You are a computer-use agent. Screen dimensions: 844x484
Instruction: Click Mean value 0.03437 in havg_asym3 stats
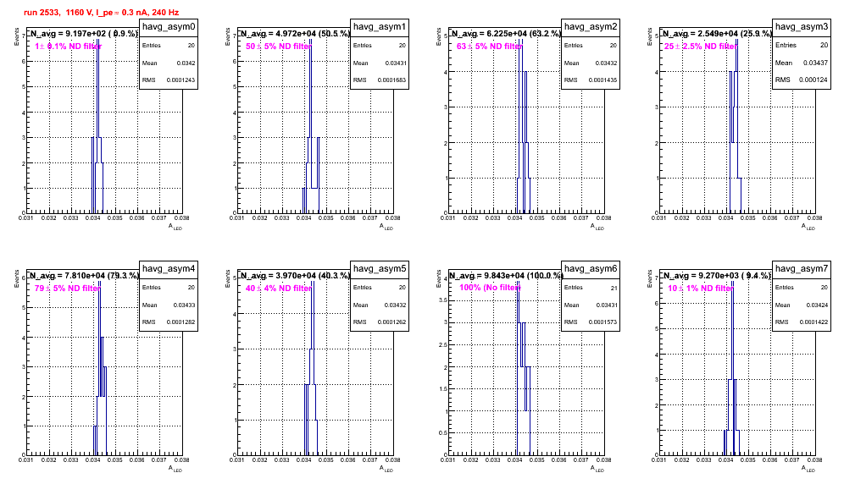pos(815,63)
